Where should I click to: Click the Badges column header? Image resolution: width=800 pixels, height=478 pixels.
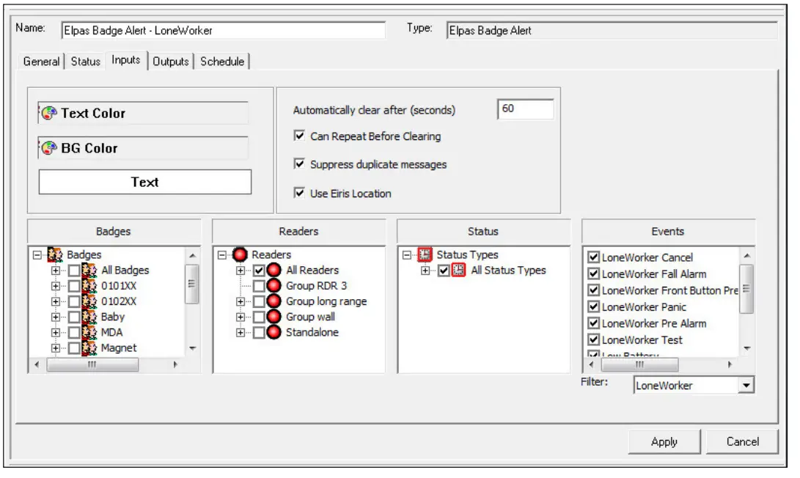tap(114, 232)
